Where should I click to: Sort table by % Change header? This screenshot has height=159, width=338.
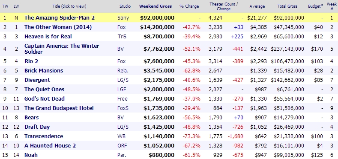pyautogui.click(x=189, y=6)
